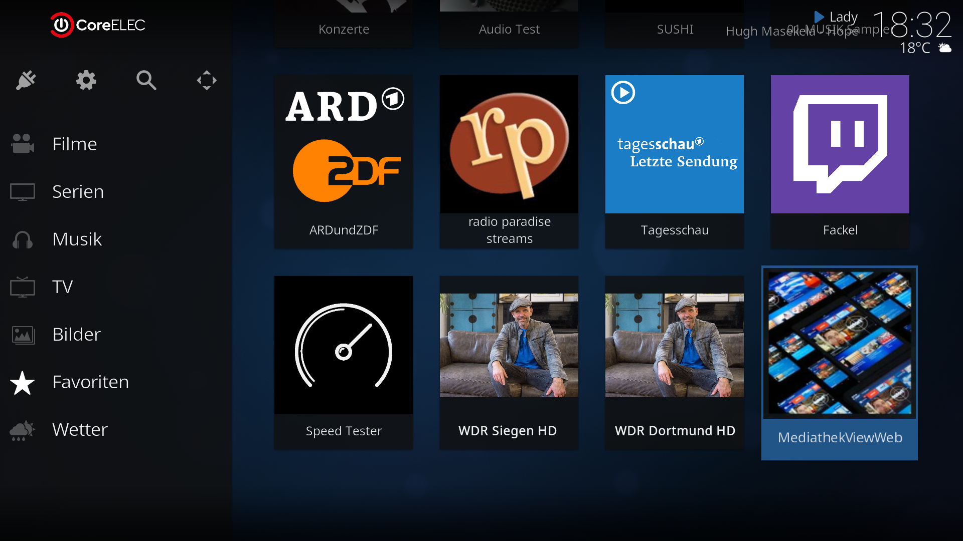Select Favoriten in the sidebar
Image resolution: width=963 pixels, height=541 pixels.
click(x=116, y=382)
